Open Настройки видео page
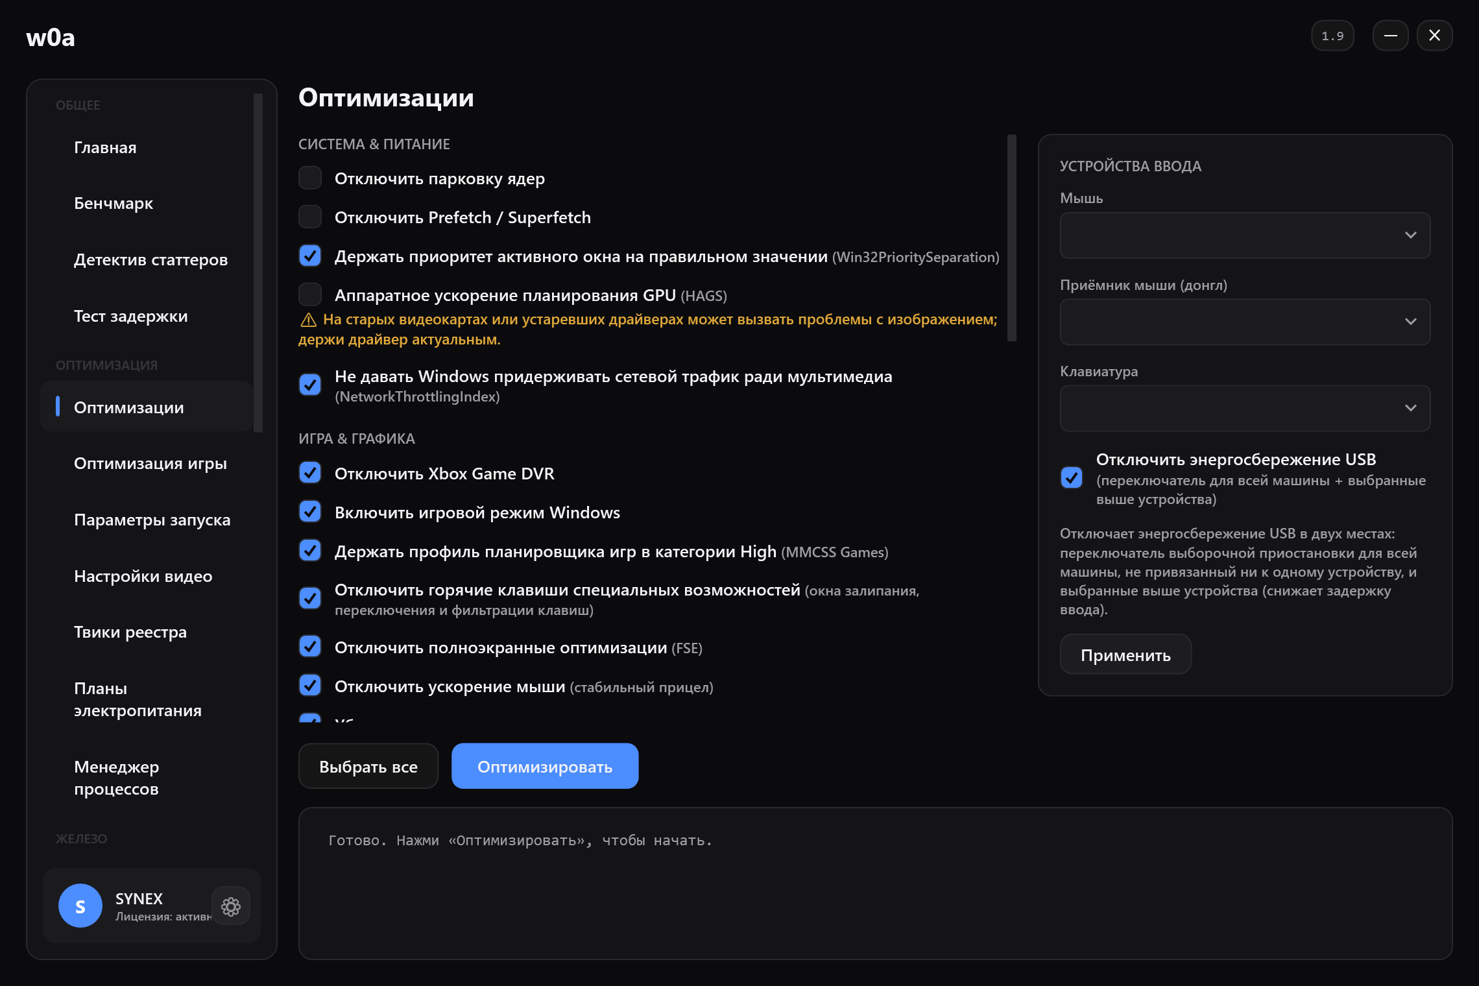The height and width of the screenshot is (986, 1479). tap(147, 576)
